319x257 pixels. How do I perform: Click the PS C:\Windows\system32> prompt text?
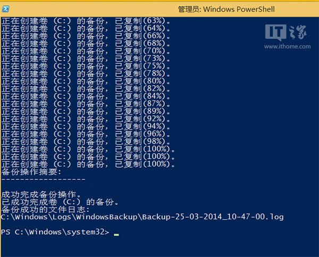click(x=55, y=233)
